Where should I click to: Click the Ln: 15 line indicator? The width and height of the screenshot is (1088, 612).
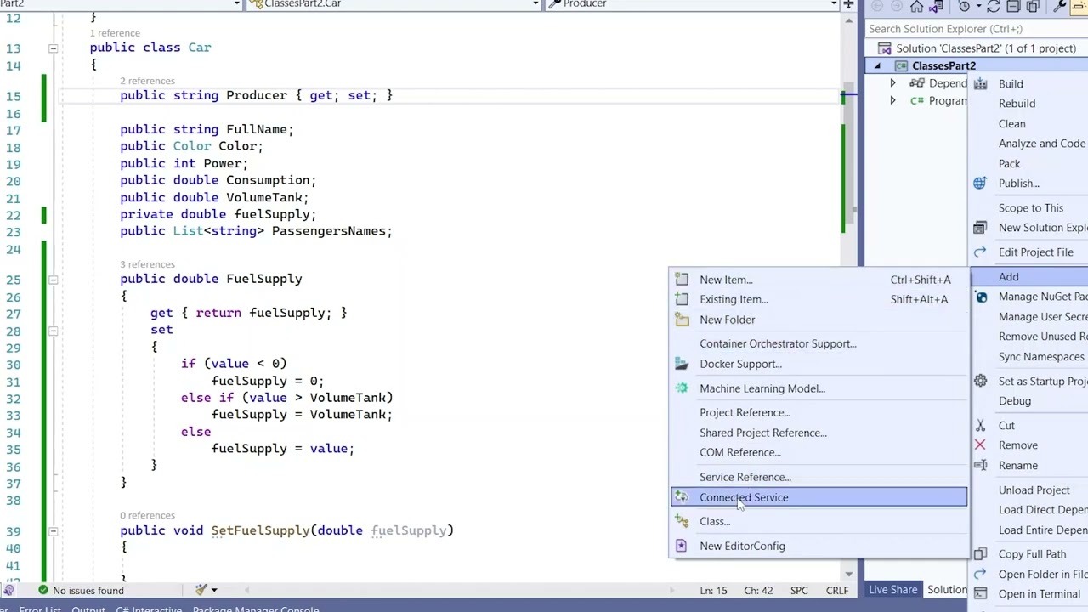point(713,591)
